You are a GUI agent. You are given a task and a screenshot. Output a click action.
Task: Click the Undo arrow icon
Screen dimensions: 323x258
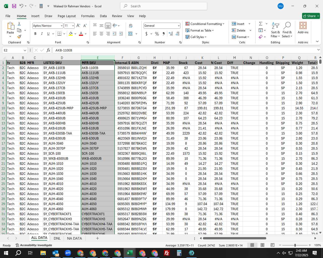pos(21,6)
